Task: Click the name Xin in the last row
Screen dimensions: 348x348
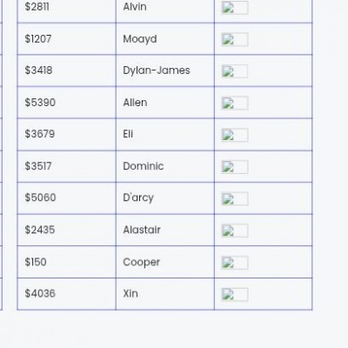Action: pos(130,293)
